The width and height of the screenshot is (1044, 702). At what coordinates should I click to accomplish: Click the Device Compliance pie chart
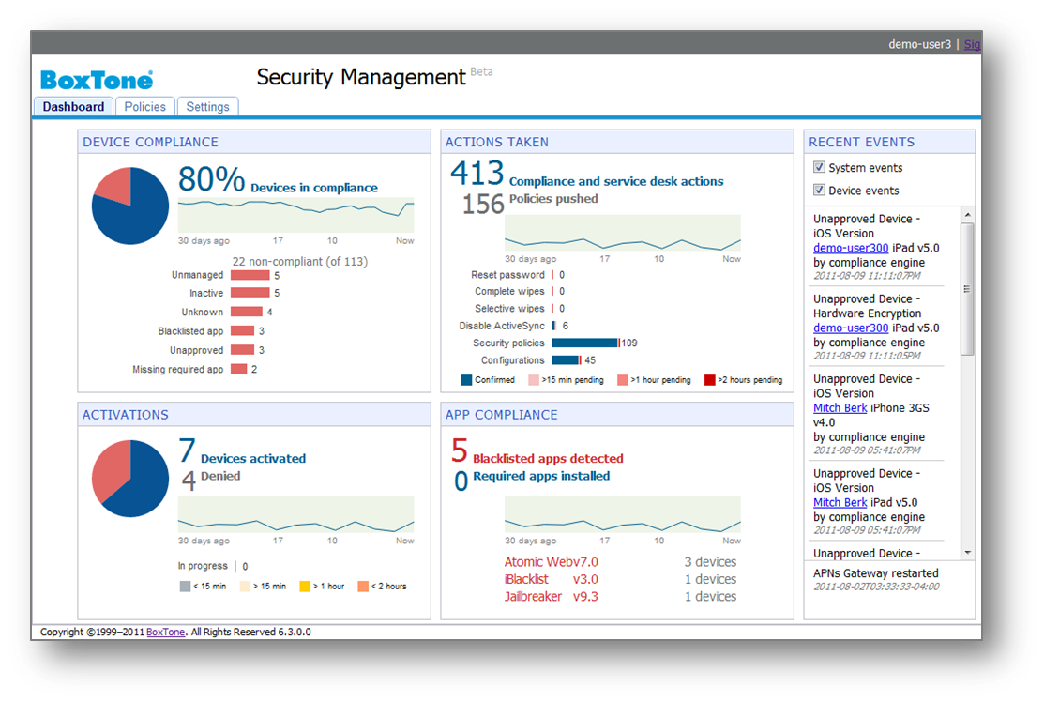click(130, 206)
